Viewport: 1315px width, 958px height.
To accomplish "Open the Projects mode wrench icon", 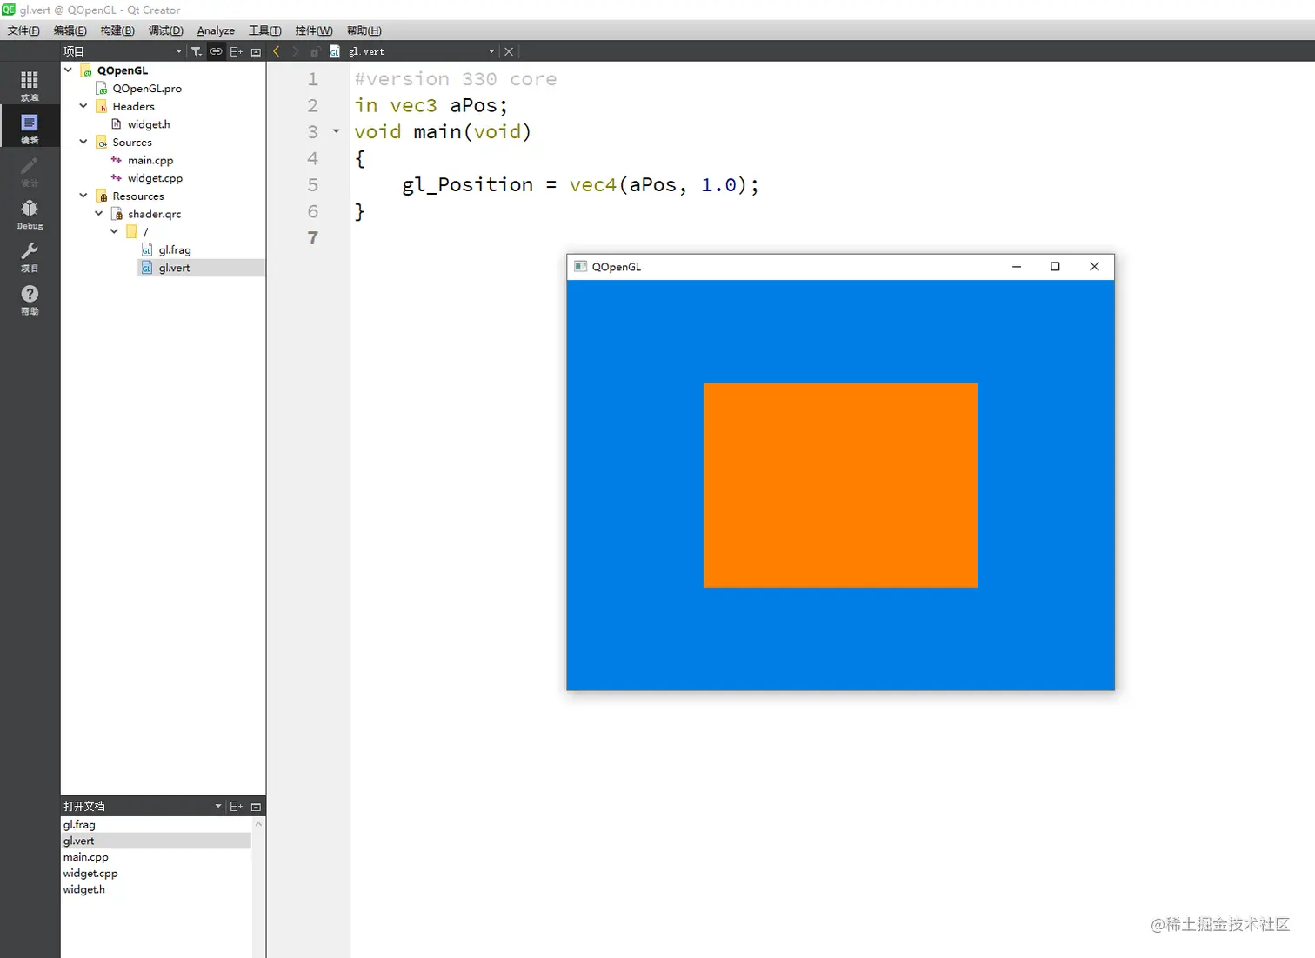I will 30,256.
